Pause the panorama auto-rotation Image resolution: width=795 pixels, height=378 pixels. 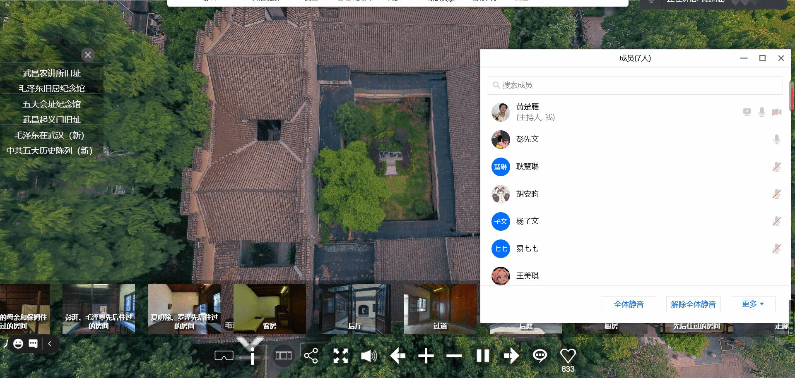[483, 356]
